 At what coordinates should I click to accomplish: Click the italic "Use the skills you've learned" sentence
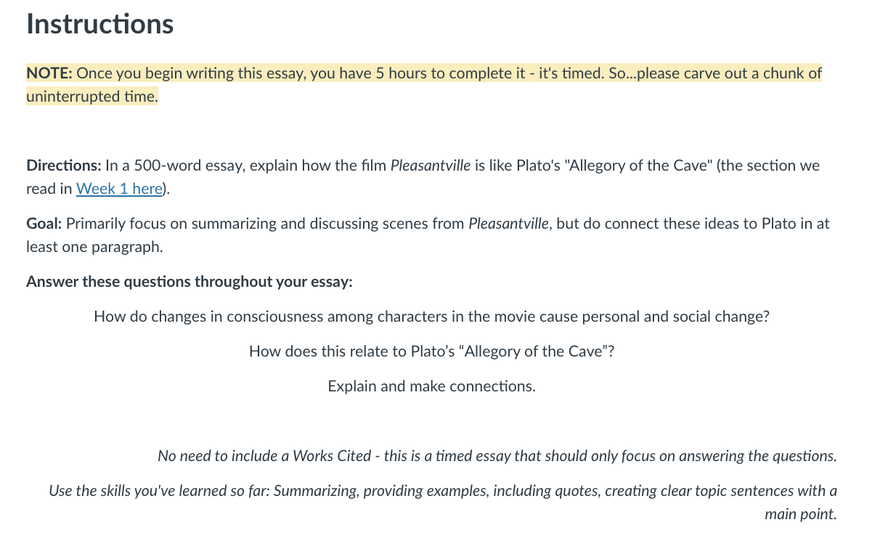pos(443,503)
